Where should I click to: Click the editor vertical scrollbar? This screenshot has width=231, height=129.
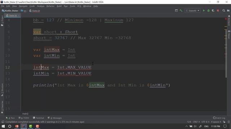click(226, 54)
